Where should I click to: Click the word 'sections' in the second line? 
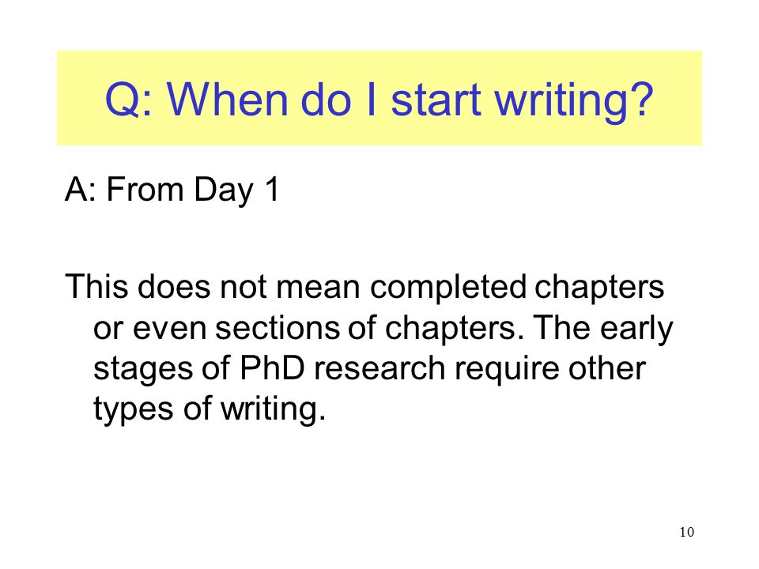tap(278, 328)
